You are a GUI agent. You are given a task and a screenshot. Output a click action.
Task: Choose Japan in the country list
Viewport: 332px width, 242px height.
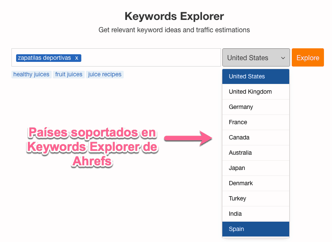tap(256, 168)
